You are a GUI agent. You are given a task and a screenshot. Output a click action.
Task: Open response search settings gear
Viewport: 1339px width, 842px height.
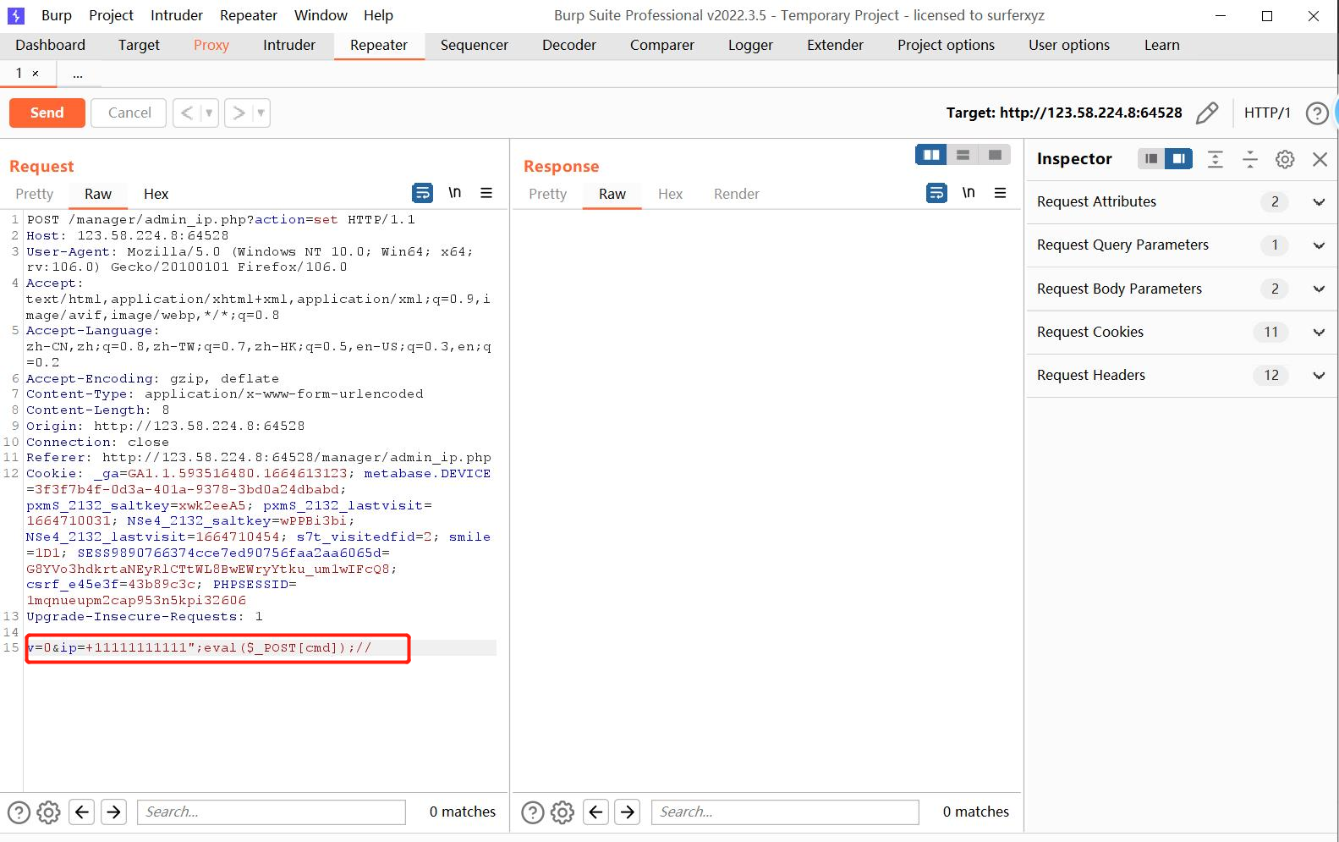(562, 812)
